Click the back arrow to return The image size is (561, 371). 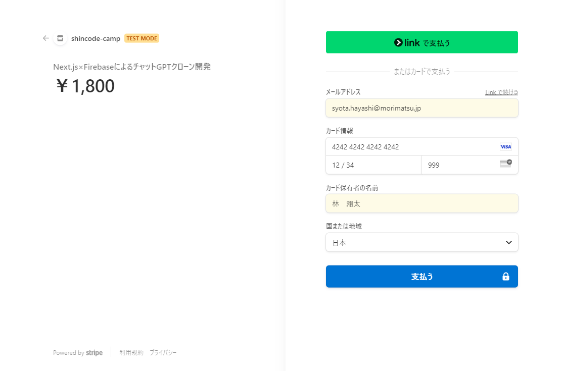45,38
